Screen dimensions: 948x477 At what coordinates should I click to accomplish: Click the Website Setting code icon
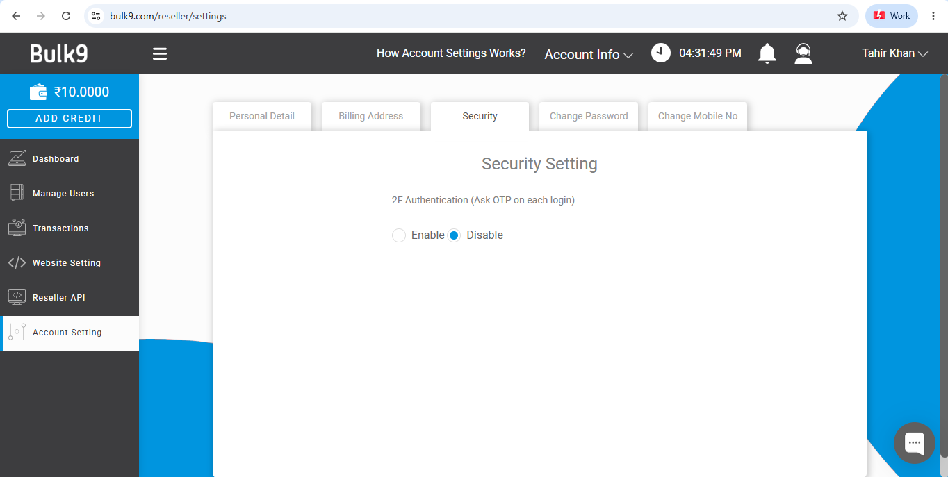click(x=17, y=262)
